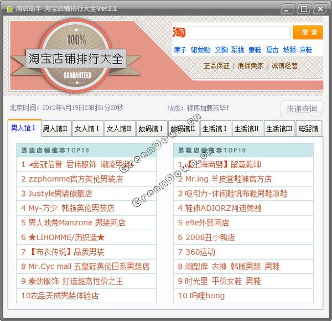
Task: Maximize the 淘店助手 window
Action: (x=304, y=9)
